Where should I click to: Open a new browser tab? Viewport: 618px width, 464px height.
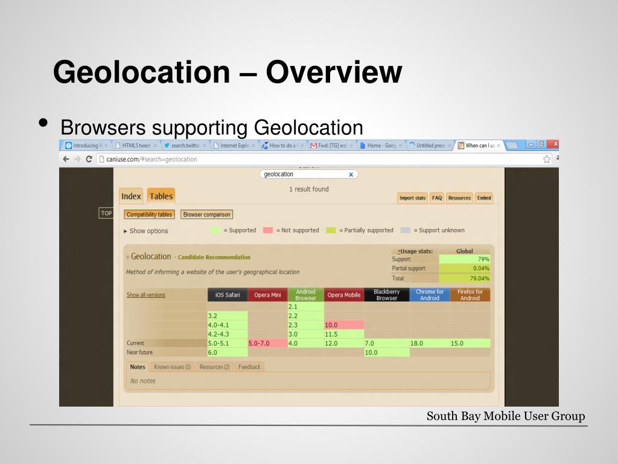(x=512, y=146)
